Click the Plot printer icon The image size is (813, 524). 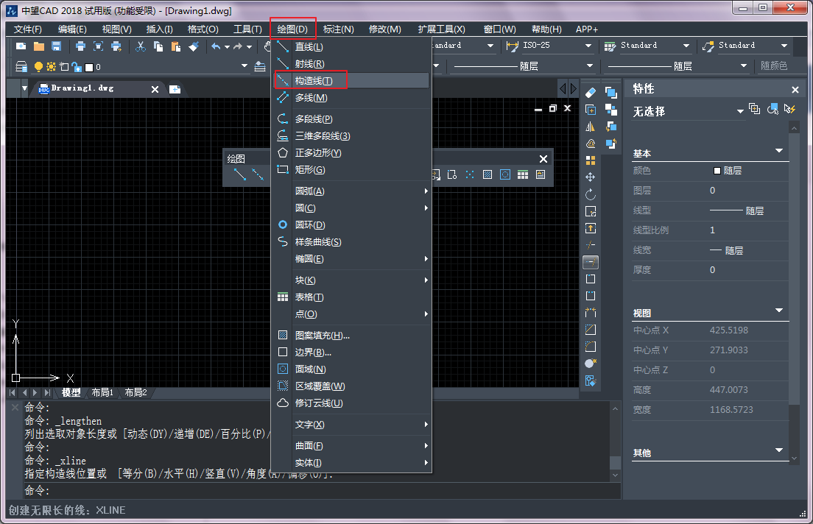point(80,46)
